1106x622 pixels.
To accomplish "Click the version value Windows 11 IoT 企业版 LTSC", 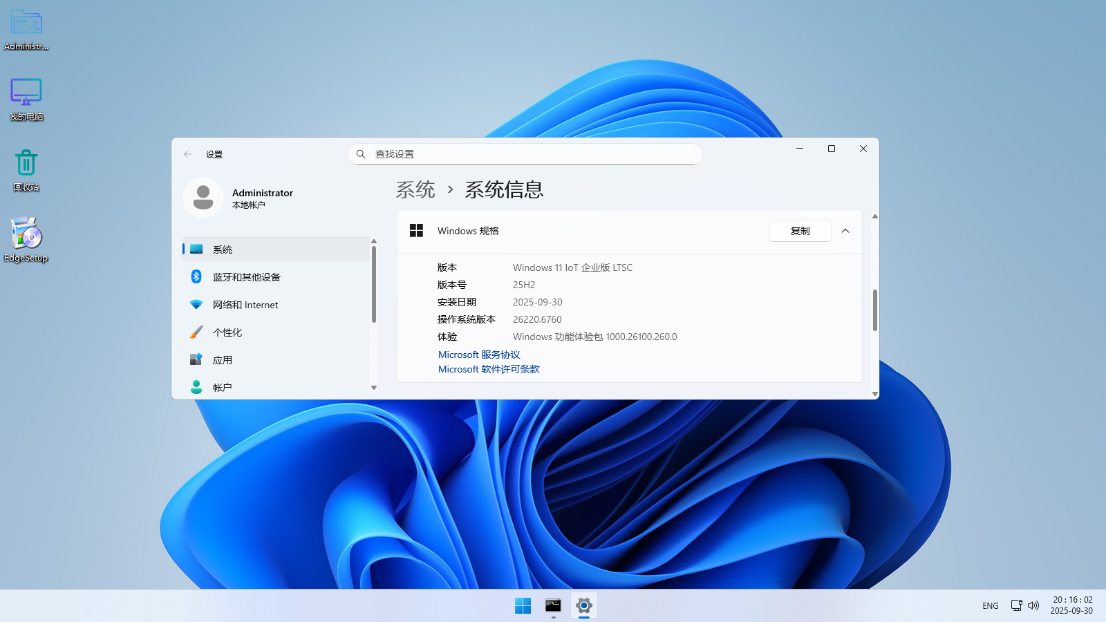I will pos(572,267).
